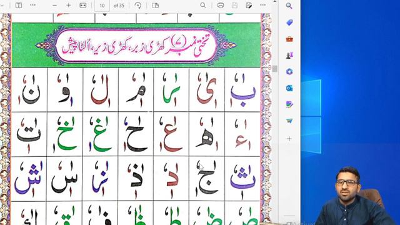
Task: Click the black letter س cell
Action: 65,179
